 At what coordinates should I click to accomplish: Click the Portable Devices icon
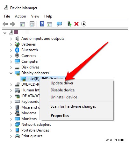(17, 130)
